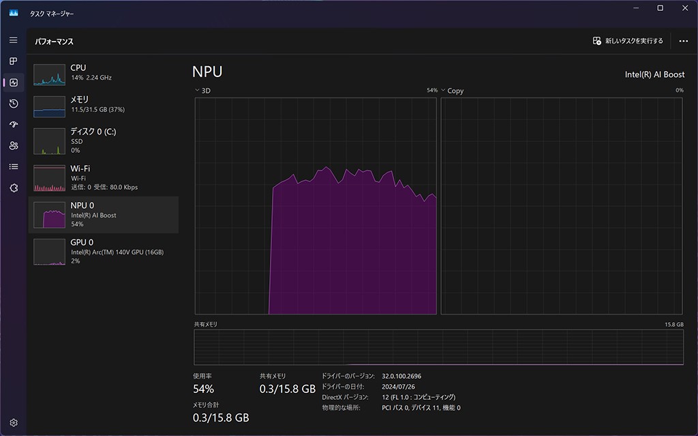
Task: Click the 共有メモリ usage graph
Action: pos(438,347)
